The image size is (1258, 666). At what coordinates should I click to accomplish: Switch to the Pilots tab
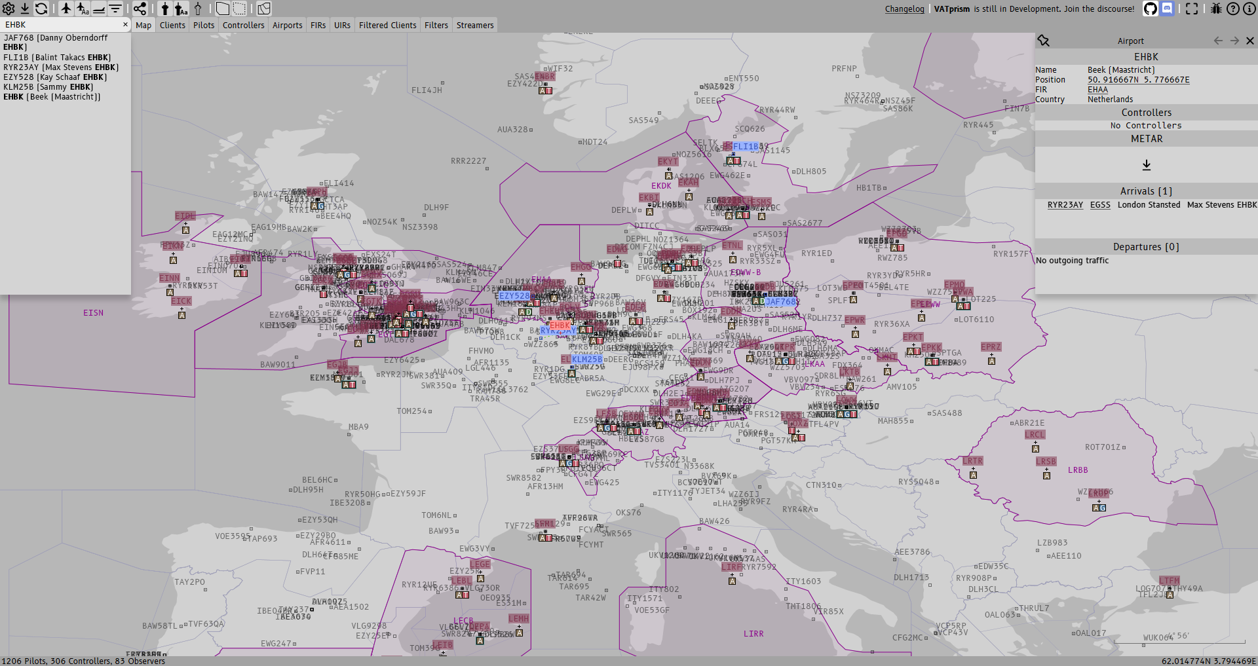[x=204, y=26]
